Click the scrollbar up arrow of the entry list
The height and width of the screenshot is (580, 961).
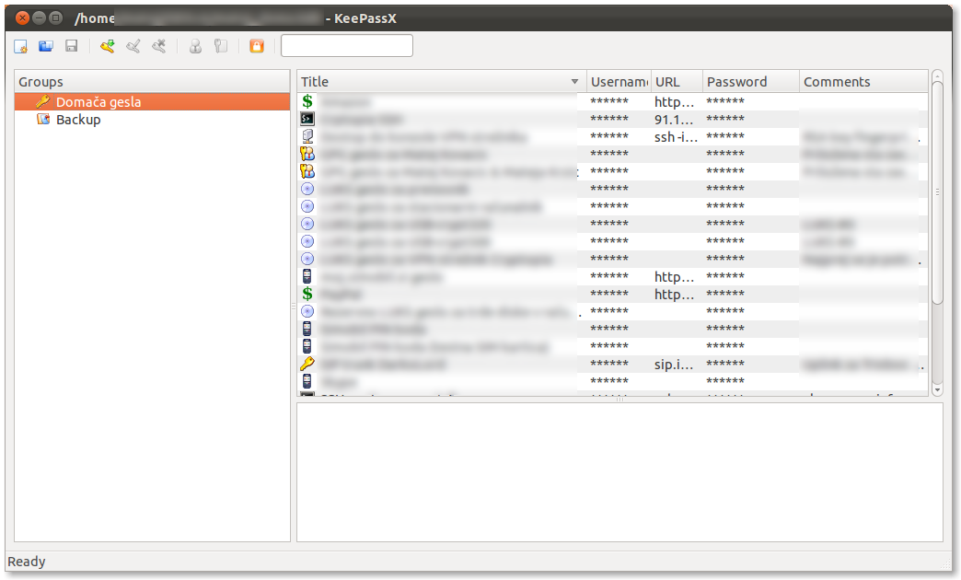tap(937, 75)
